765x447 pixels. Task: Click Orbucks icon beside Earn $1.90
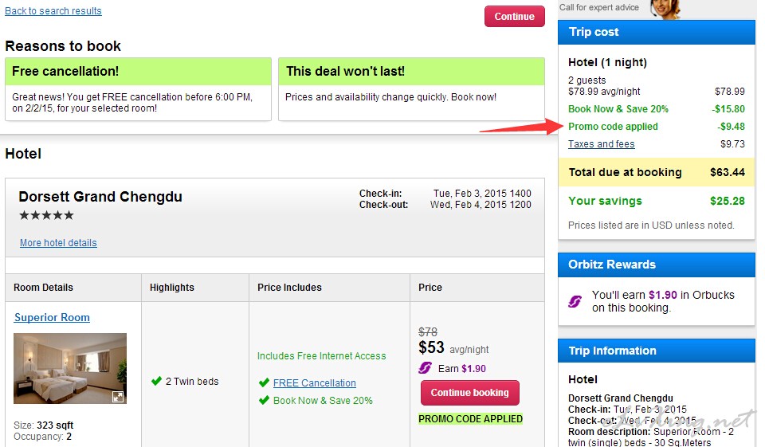point(426,368)
